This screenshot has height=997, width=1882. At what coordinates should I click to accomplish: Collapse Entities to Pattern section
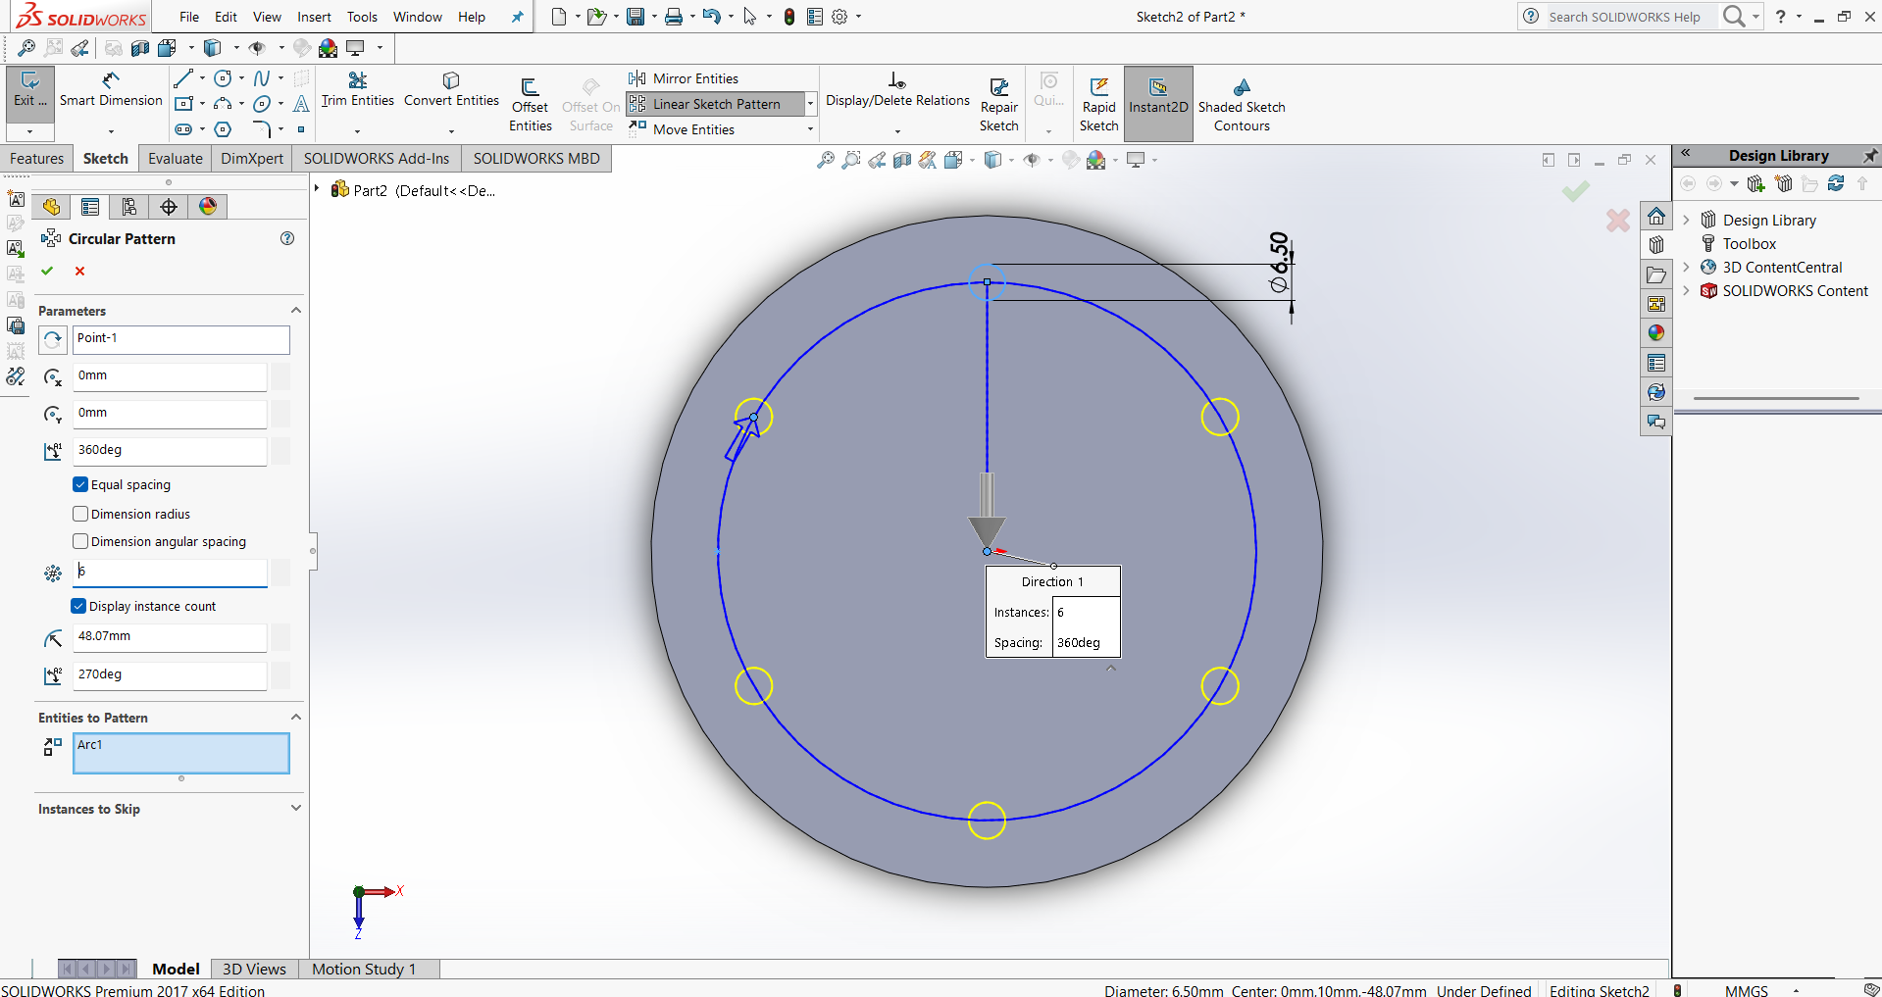pyautogui.click(x=295, y=718)
